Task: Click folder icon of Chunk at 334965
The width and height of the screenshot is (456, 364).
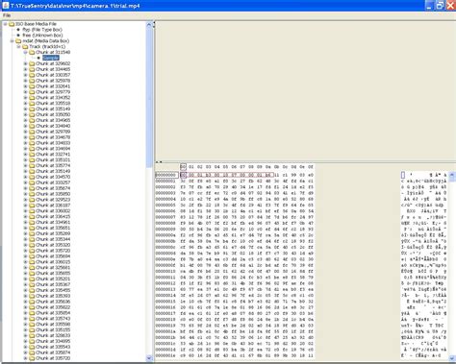Action: coord(32,120)
